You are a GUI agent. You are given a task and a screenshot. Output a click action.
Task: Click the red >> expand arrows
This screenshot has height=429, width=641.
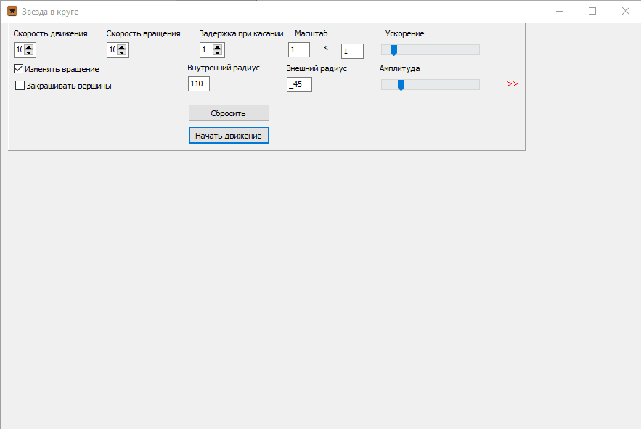pyautogui.click(x=513, y=83)
